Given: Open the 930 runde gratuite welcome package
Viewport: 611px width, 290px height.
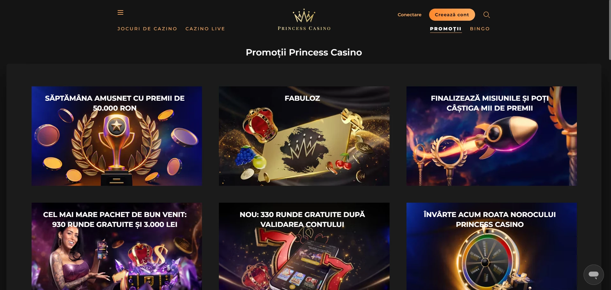Looking at the screenshot, I should click(117, 246).
